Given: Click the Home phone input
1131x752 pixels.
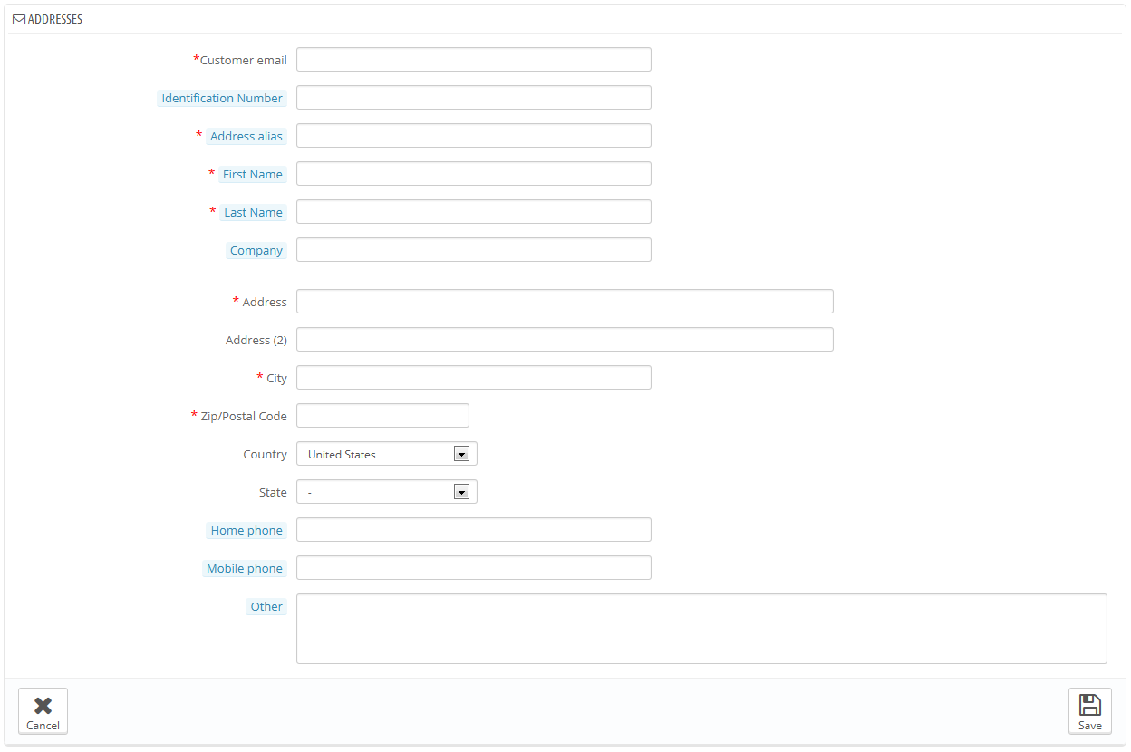Looking at the screenshot, I should pos(474,530).
